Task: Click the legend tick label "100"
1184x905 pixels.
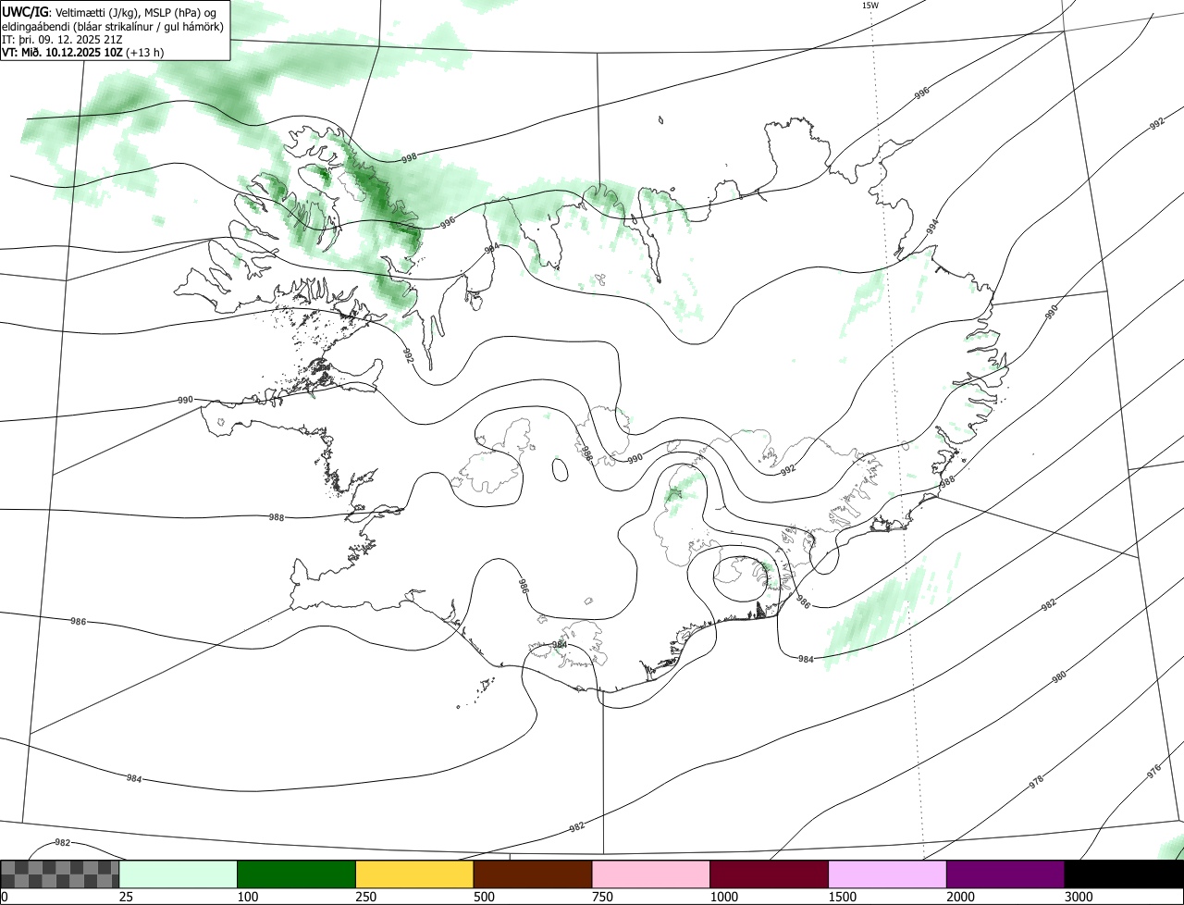Action: pyautogui.click(x=248, y=897)
